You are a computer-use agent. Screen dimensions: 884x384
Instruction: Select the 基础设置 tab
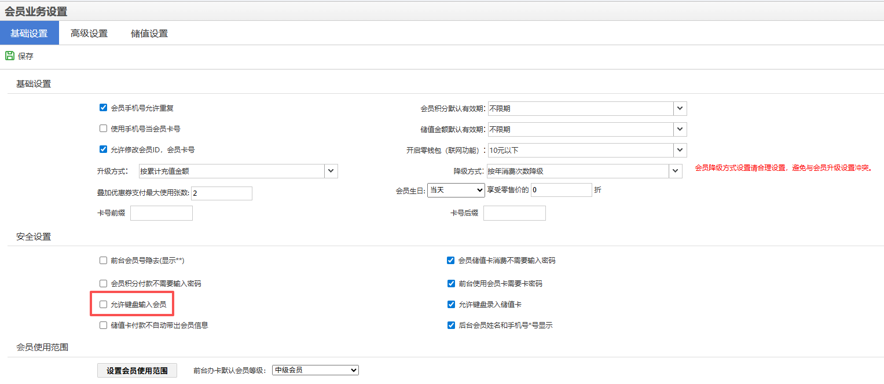click(x=29, y=34)
